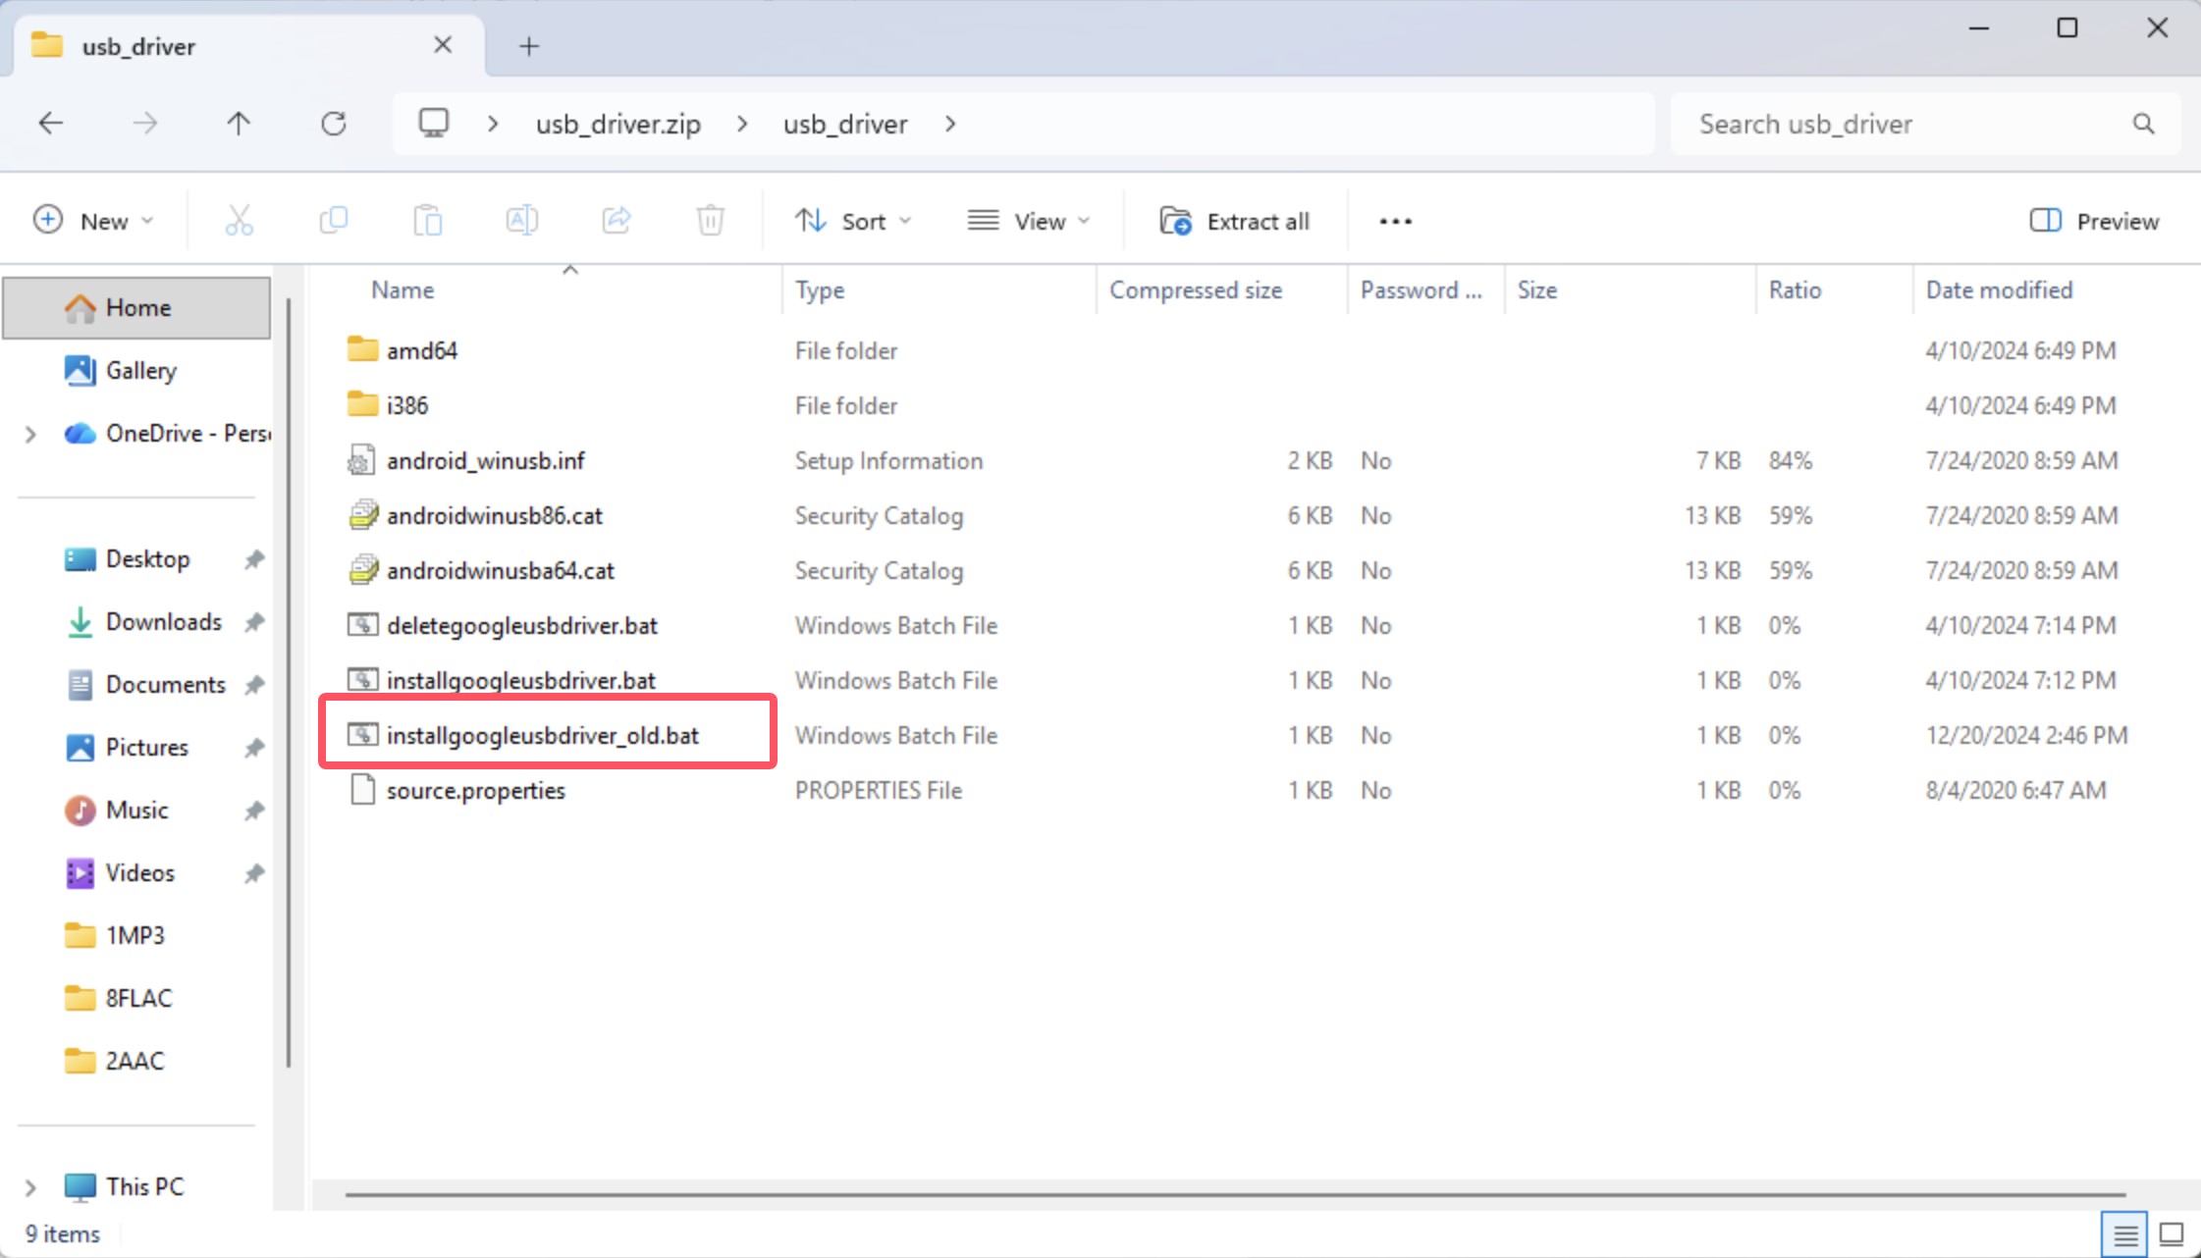The image size is (2201, 1258).
Task: Click usb_driver breadcrumb segment
Action: [845, 124]
